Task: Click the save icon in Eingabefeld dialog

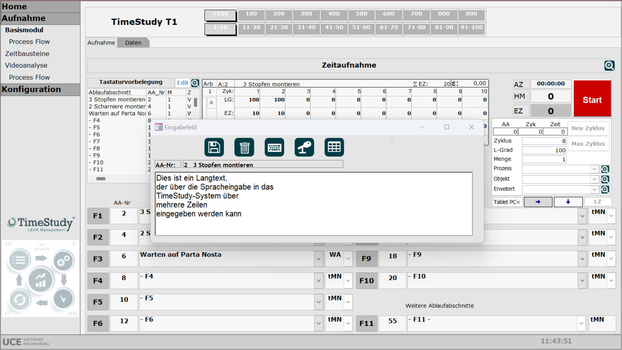Action: (x=214, y=147)
